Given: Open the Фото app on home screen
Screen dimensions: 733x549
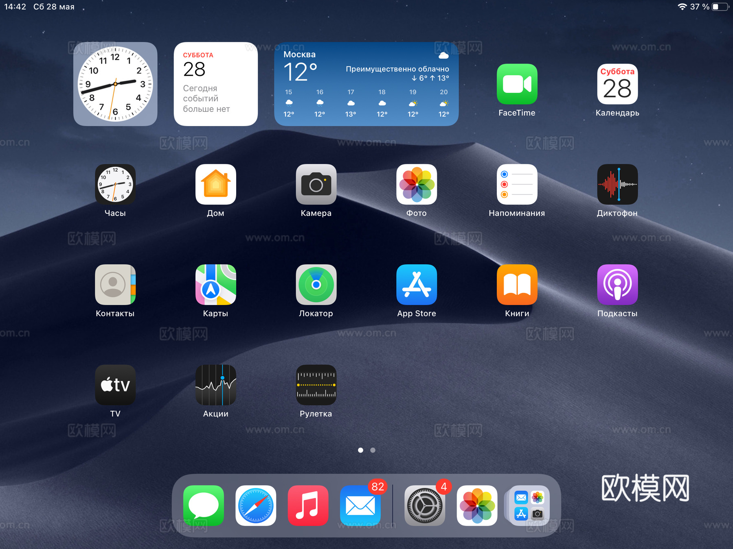Looking at the screenshot, I should point(417,184).
